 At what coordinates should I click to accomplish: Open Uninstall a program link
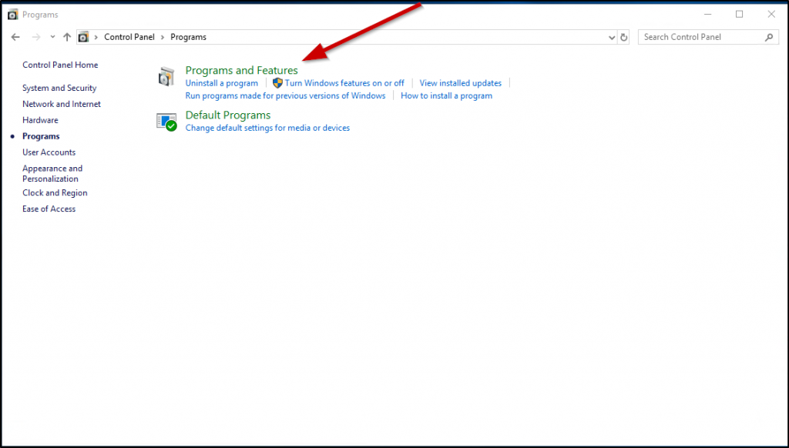(x=221, y=83)
